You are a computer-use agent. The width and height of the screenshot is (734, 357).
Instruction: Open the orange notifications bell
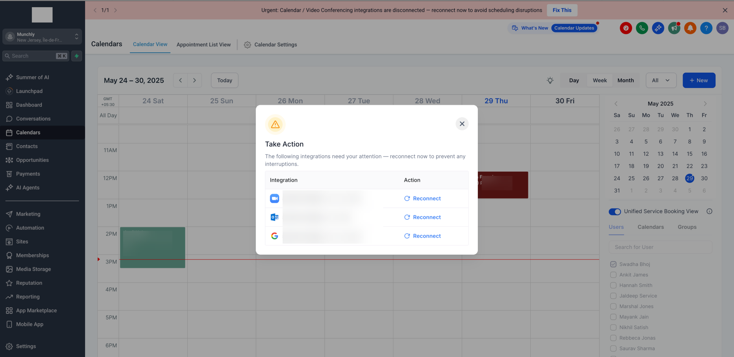point(690,28)
